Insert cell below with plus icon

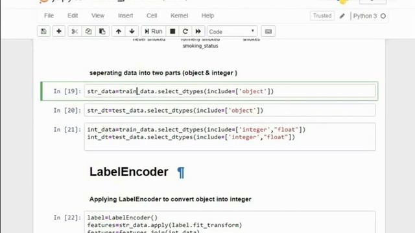click(x=59, y=32)
